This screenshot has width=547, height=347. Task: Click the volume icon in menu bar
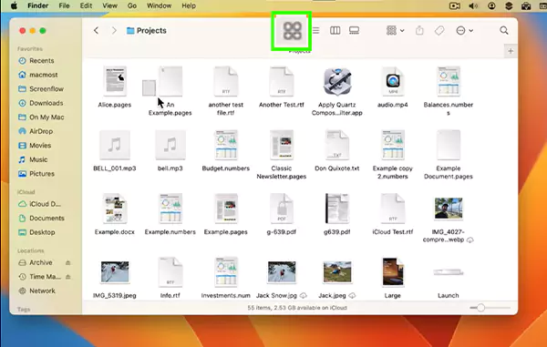(473, 6)
